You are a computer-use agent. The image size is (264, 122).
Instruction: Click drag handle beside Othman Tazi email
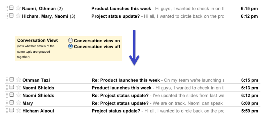coord(7,80)
